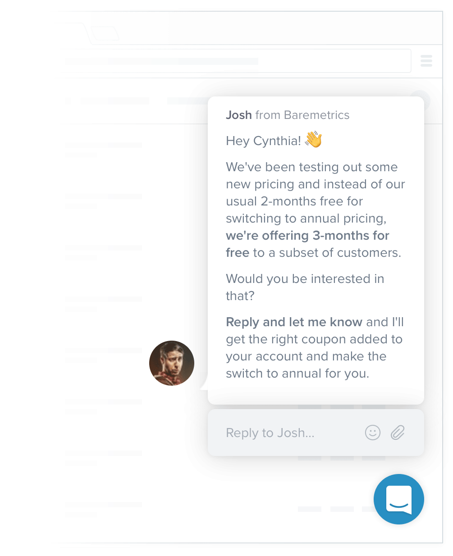Open the emoji picker smiley icon

tap(373, 433)
